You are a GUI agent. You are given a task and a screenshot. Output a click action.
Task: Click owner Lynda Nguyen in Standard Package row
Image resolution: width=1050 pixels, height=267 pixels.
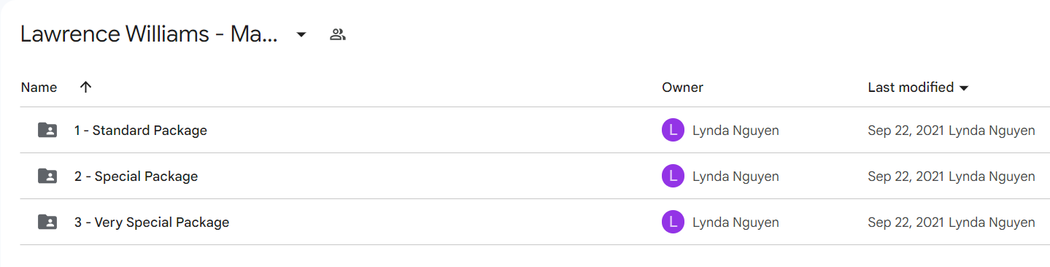[736, 131]
